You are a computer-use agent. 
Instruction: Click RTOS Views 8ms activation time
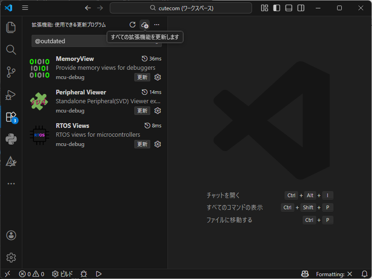click(x=153, y=126)
